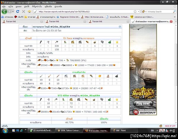178x139 pixels.
Task: Open the list-all-tabs dropdown arrow
Action: click(176, 21)
